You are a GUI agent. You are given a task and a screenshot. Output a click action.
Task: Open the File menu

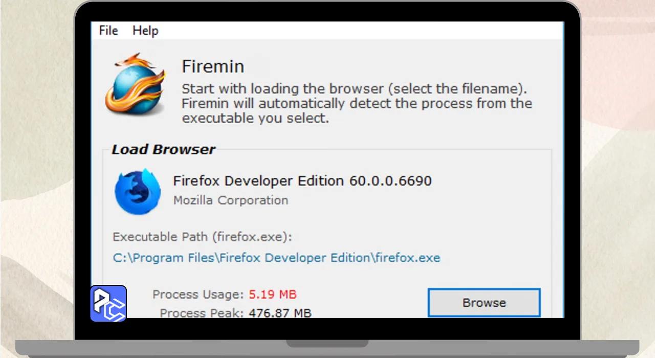point(108,31)
